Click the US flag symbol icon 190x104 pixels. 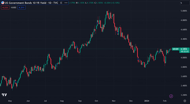3,3
